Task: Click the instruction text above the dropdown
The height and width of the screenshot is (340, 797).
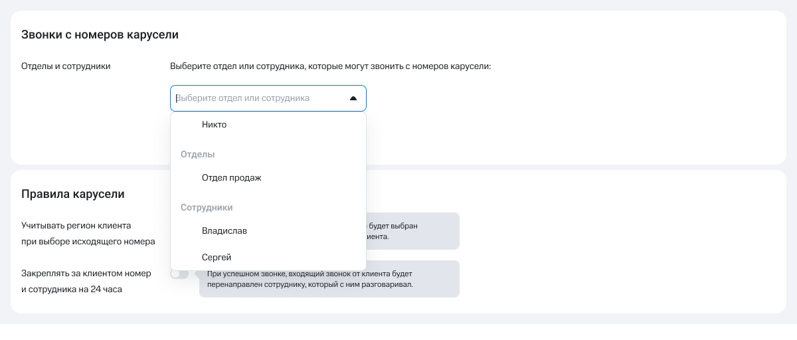Action: (x=330, y=66)
